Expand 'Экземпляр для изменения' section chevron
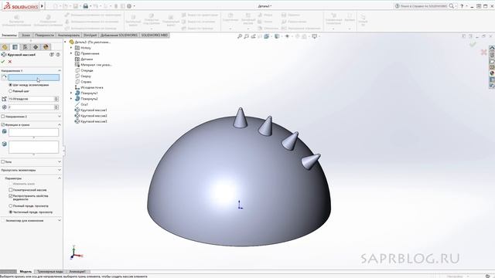Screen dimensions: 495x278 [60, 221]
